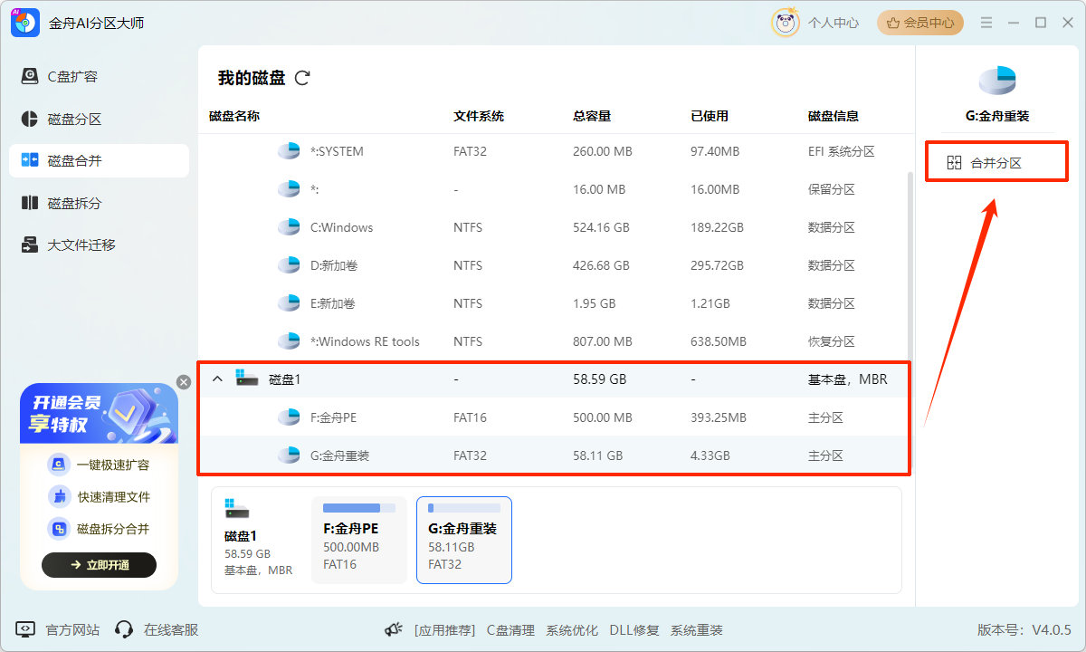This screenshot has width=1086, height=652.
Task: Select the C:Windows partition name
Action: [341, 227]
